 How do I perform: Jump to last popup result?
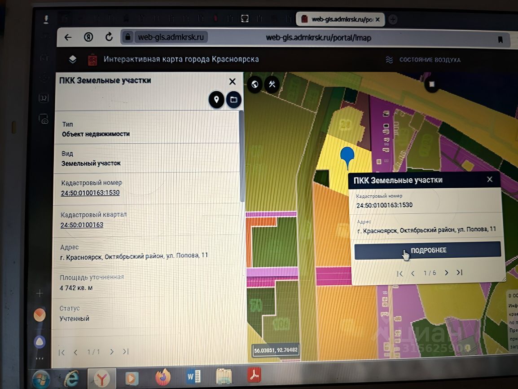click(x=460, y=272)
